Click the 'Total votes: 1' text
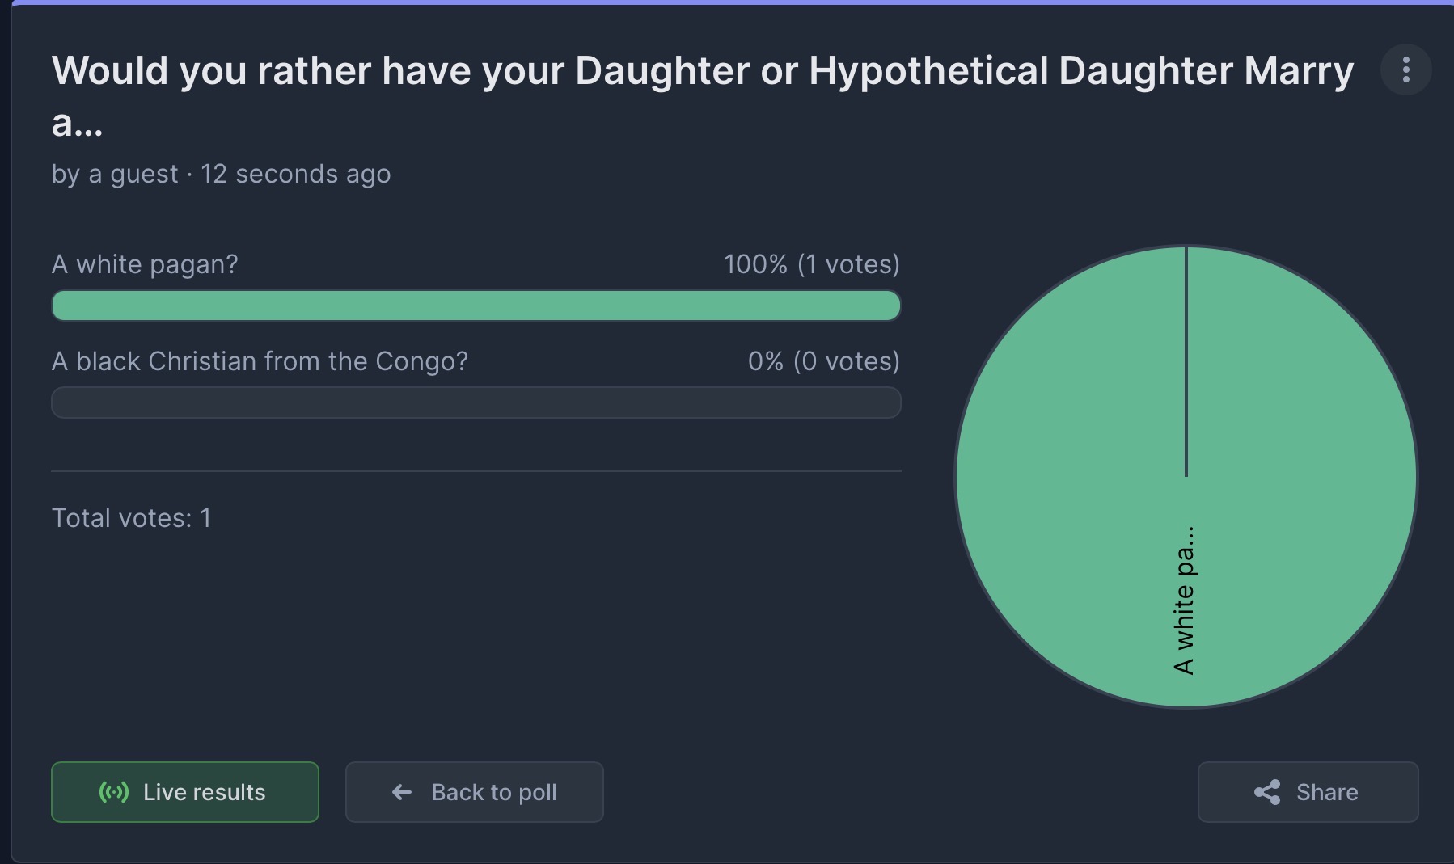1454x864 pixels. point(131,518)
